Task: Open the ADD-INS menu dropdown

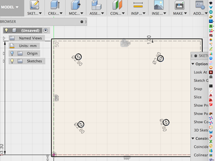Action: (x=200, y=14)
